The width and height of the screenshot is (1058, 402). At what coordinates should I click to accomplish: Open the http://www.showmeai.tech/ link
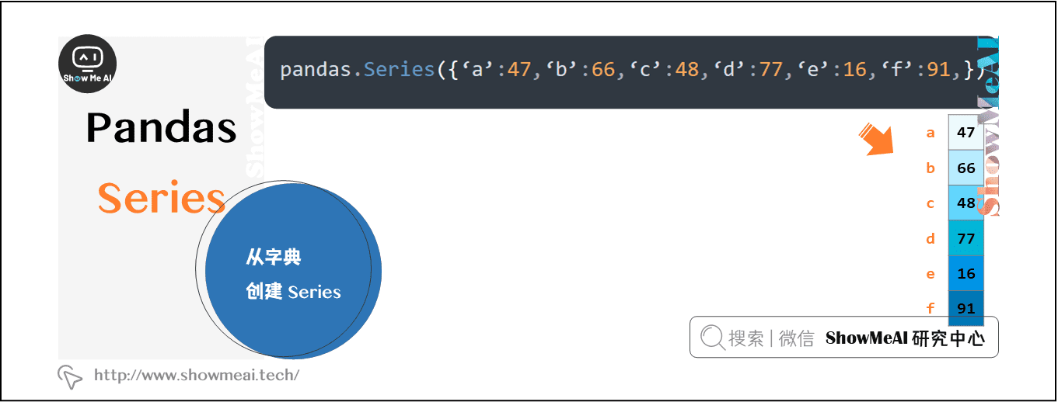point(197,376)
